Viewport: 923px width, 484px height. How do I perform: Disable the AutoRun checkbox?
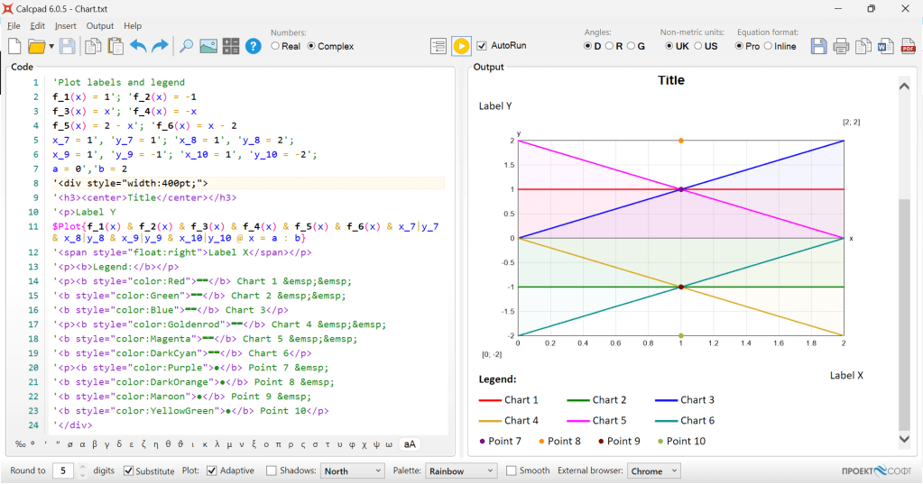pyautogui.click(x=482, y=46)
